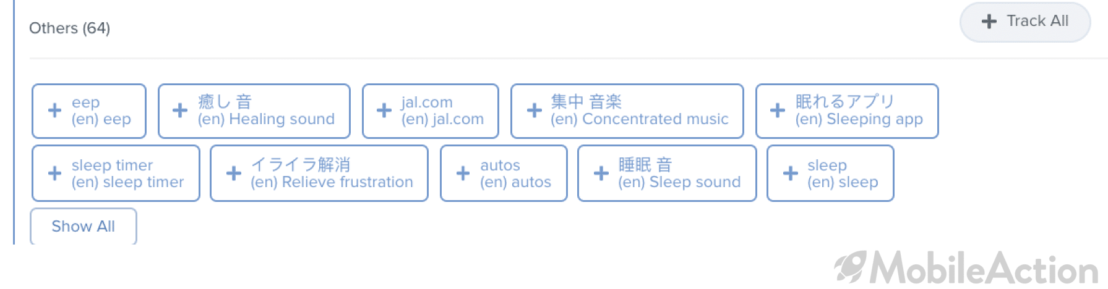Select the jal.com keyword chip text

[x=442, y=111]
